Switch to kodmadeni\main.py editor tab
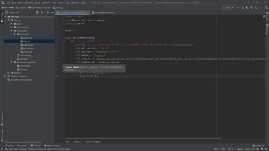Screen dimensions: 269x151 [104, 13]
